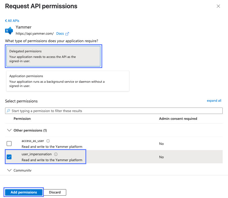Click the https://api.yammer.com/ URL text

35,34
